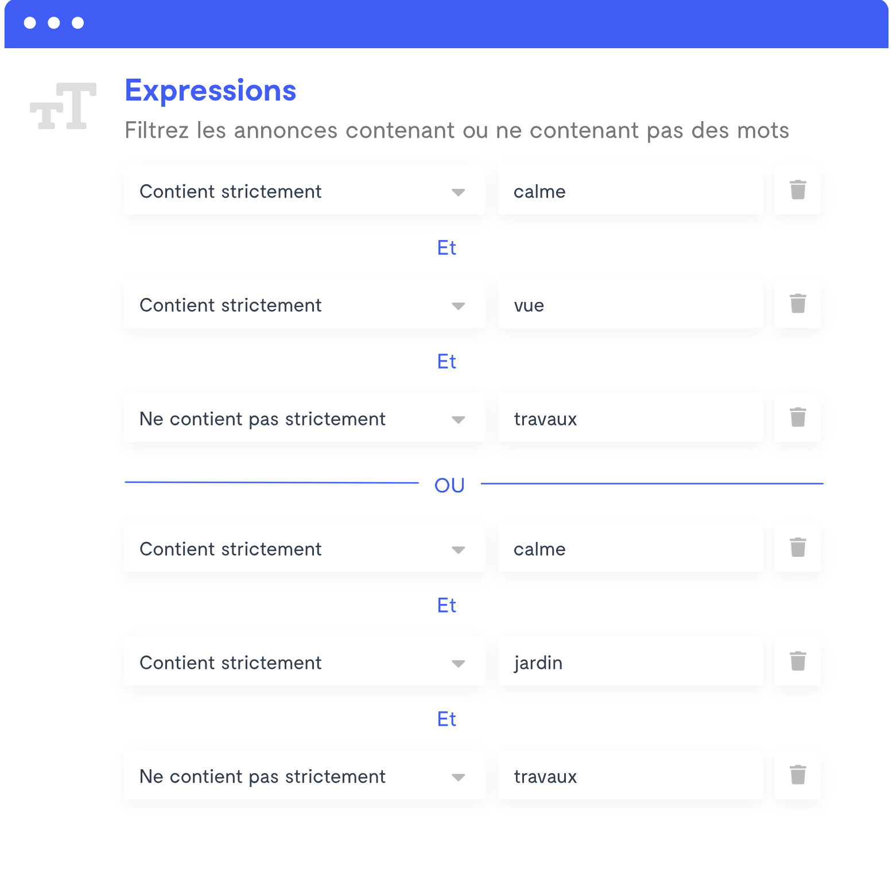Viewport: 893px width, 876px height.
Task: Open the first row's 'Contient strictement' dropdown
Action: point(305,191)
